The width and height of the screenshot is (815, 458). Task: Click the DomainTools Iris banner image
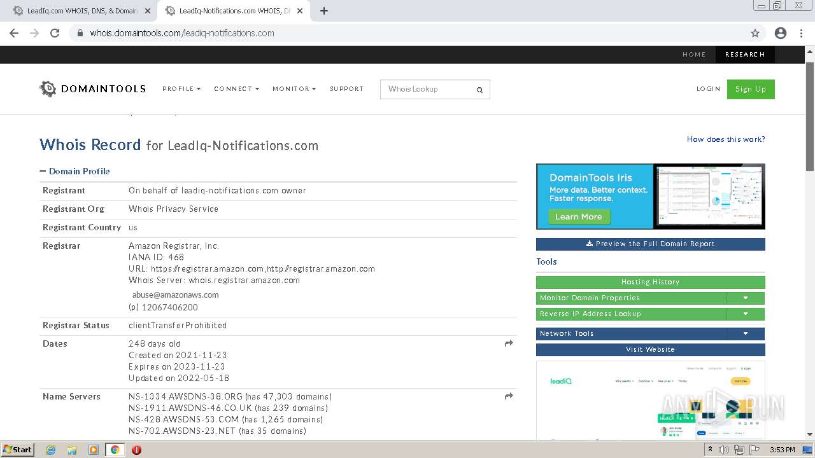pyautogui.click(x=650, y=197)
